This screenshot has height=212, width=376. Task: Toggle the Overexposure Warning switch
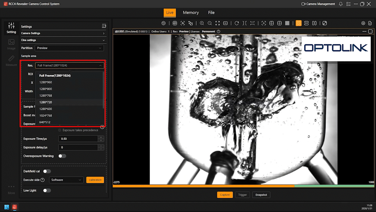[x=62, y=156]
